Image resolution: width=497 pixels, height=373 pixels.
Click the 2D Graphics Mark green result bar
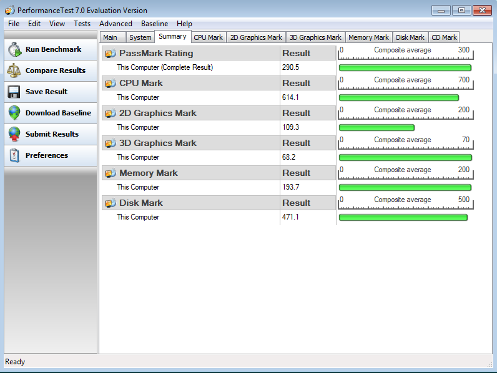(376, 128)
